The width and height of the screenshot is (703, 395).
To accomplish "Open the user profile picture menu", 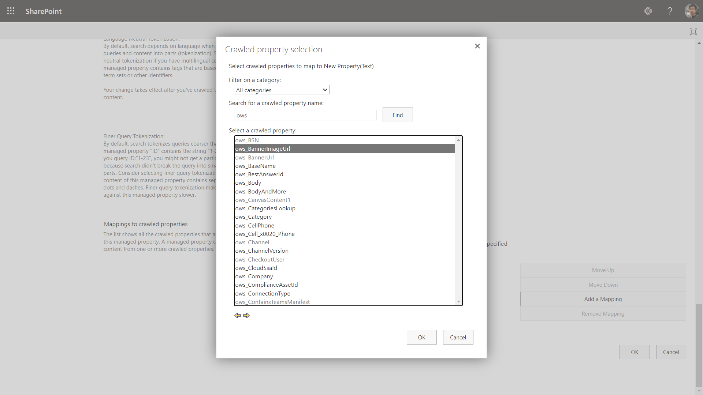I will click(x=691, y=11).
